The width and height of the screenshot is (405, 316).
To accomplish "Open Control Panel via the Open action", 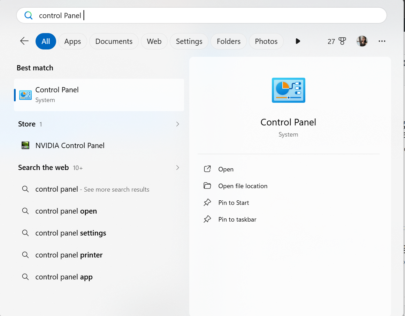I will 226,169.
